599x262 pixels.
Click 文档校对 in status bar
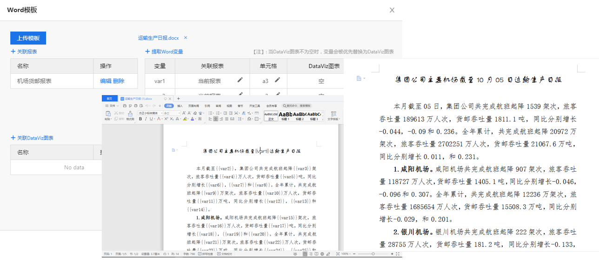click(x=224, y=254)
